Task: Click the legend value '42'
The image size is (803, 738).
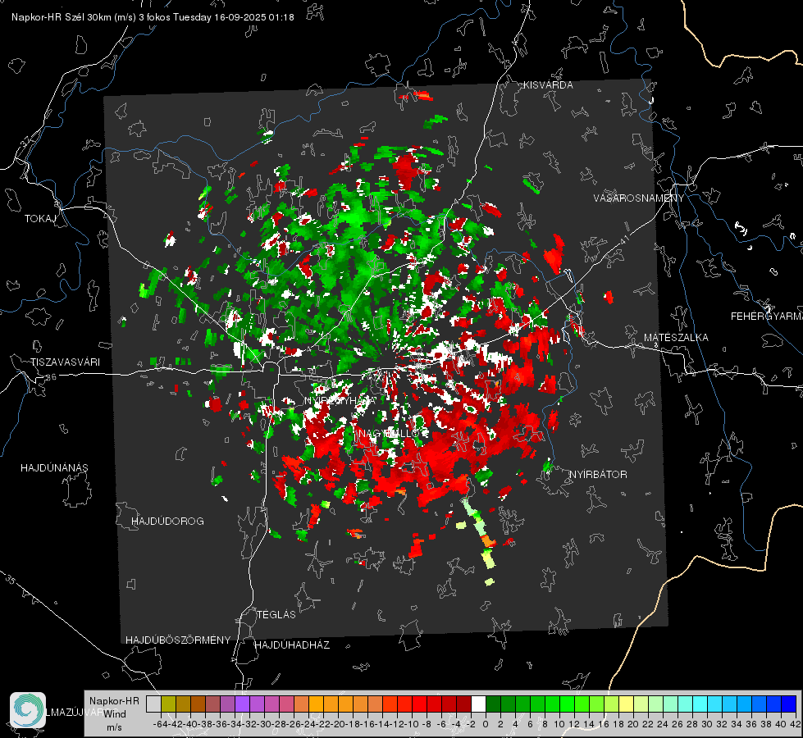Action: click(x=795, y=724)
